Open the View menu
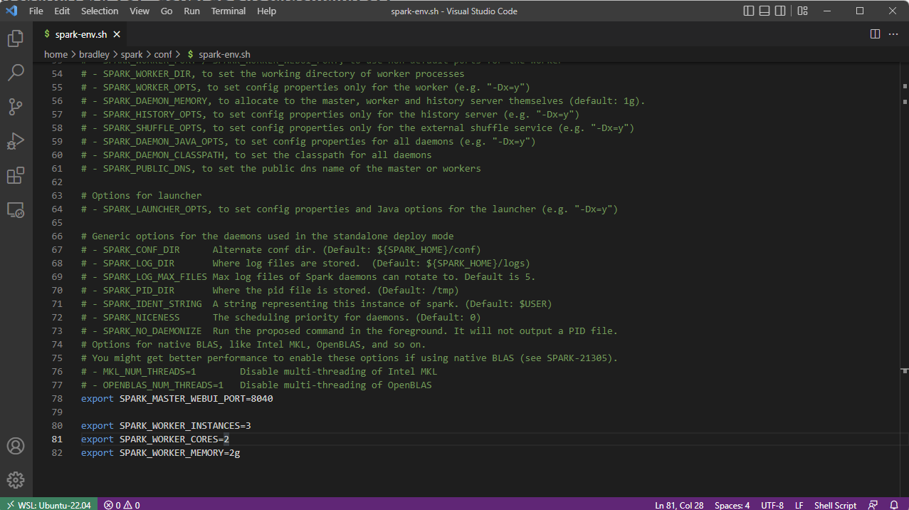The image size is (909, 510). pyautogui.click(x=140, y=11)
